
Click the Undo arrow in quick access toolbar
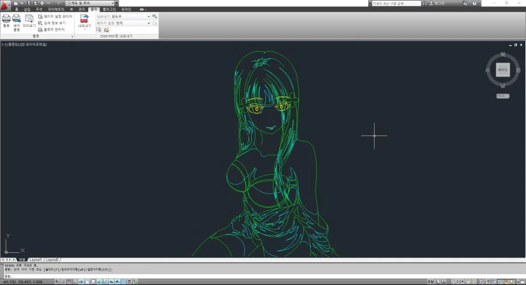pos(49,3)
